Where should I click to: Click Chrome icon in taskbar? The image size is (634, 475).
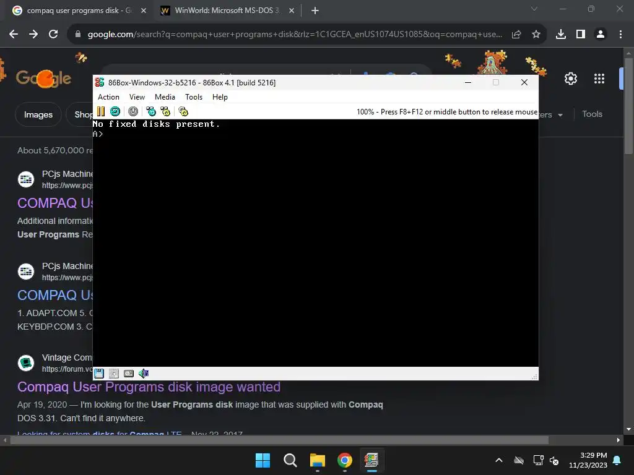(x=344, y=460)
